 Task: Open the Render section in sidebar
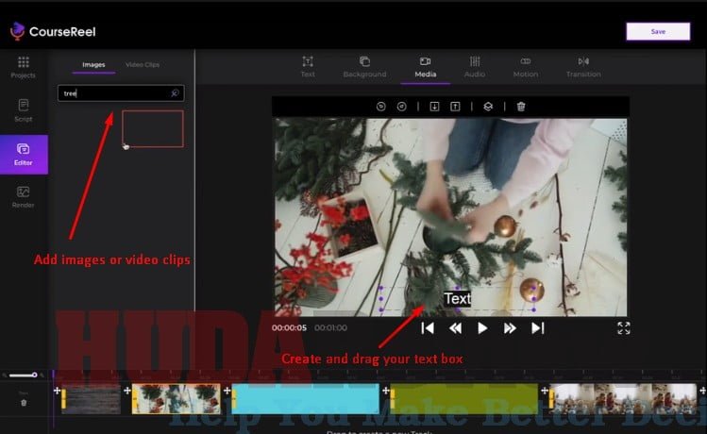click(x=24, y=197)
